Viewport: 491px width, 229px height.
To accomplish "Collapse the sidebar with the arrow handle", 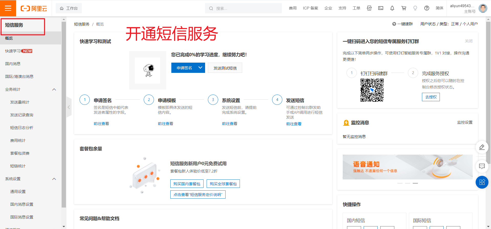I will pos(69,107).
